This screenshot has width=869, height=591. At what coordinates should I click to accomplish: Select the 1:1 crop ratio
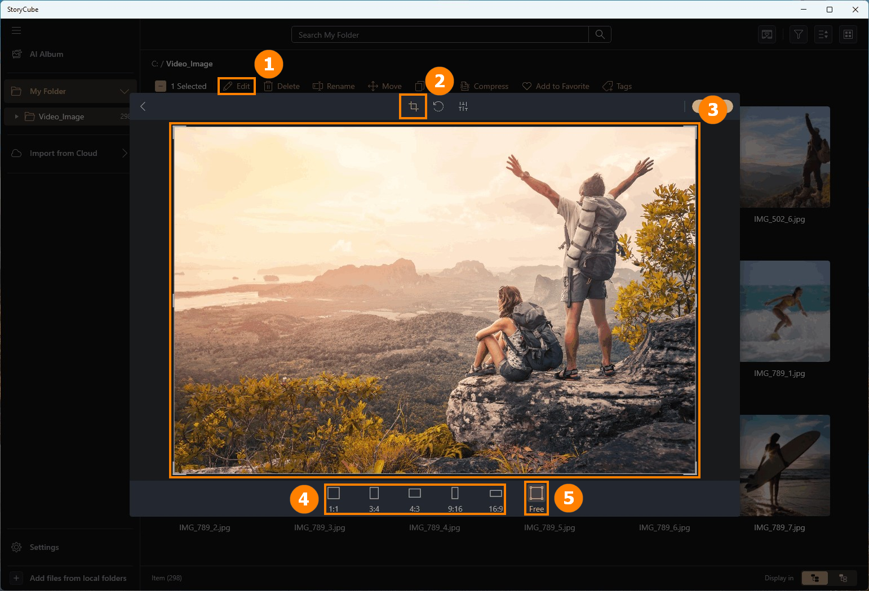click(334, 499)
